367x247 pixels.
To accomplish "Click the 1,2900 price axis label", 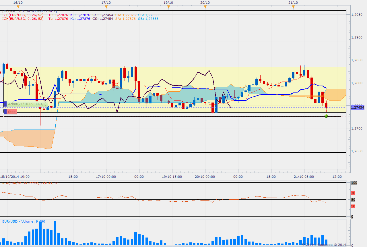I will point(357,37).
